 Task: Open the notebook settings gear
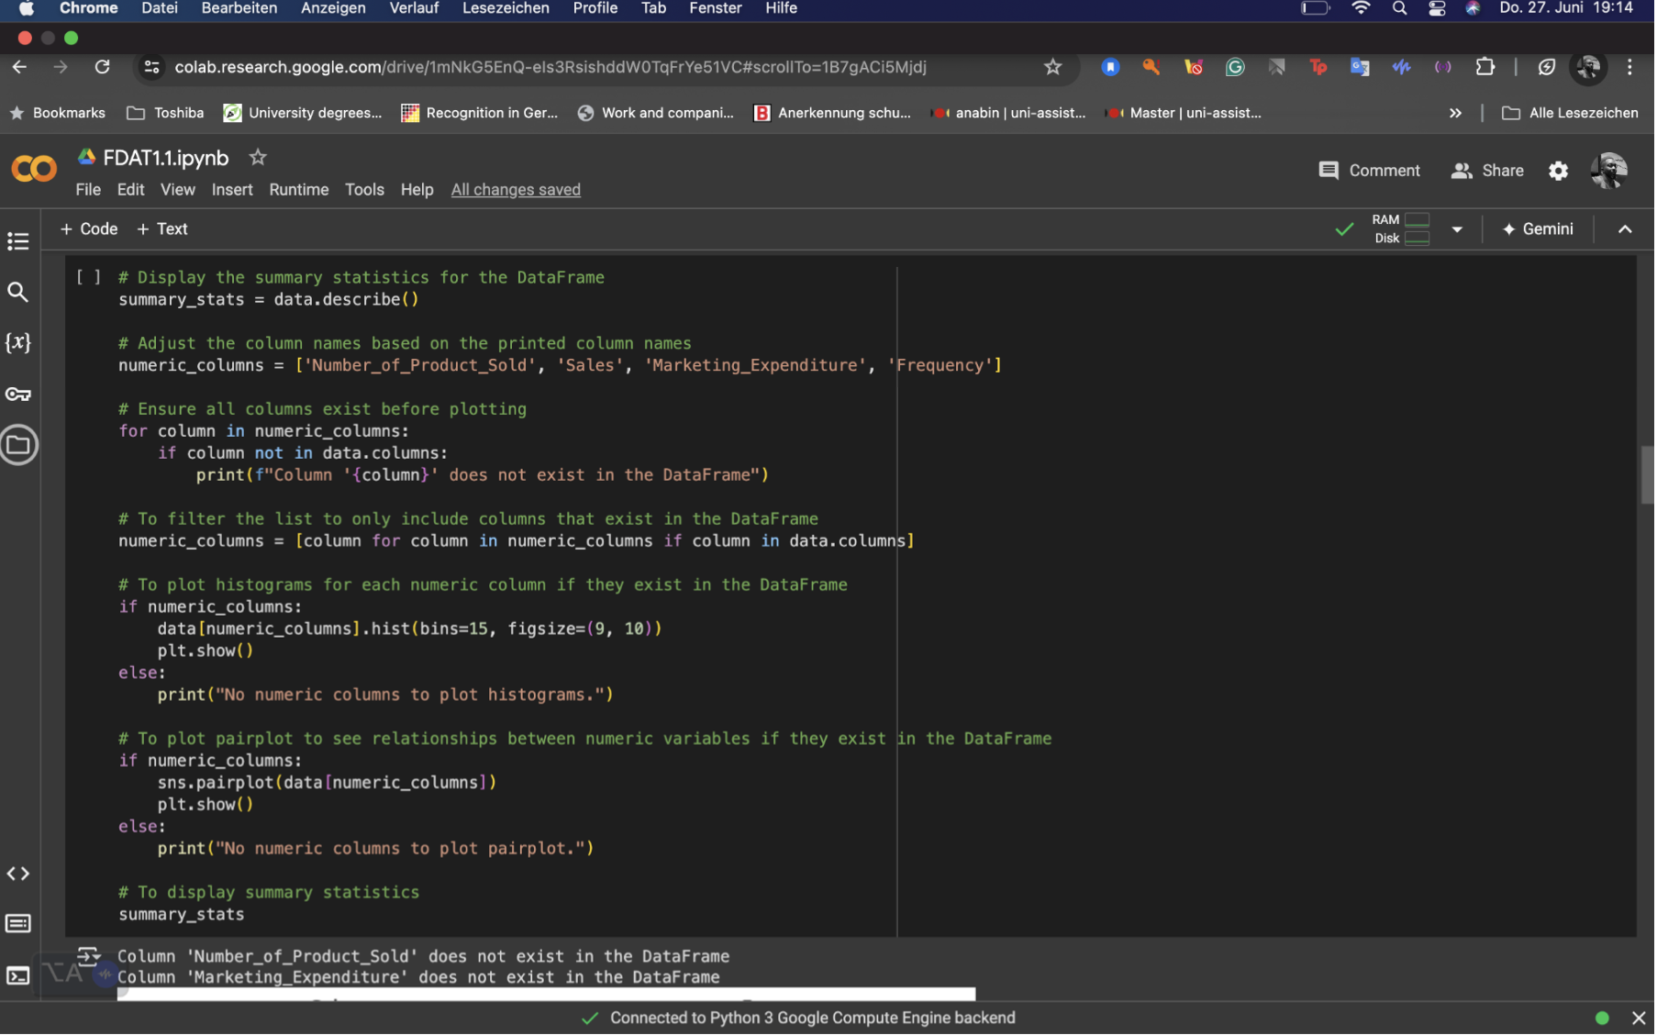pos(1559,171)
